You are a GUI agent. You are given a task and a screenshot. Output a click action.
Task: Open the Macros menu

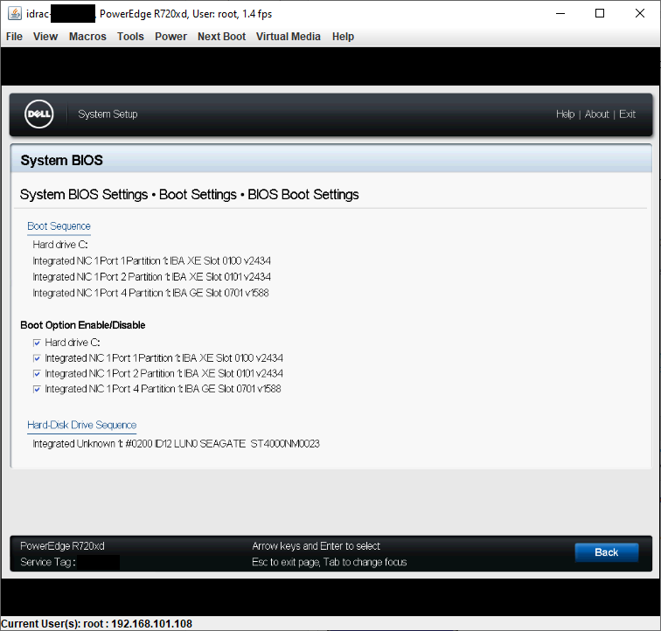(87, 37)
